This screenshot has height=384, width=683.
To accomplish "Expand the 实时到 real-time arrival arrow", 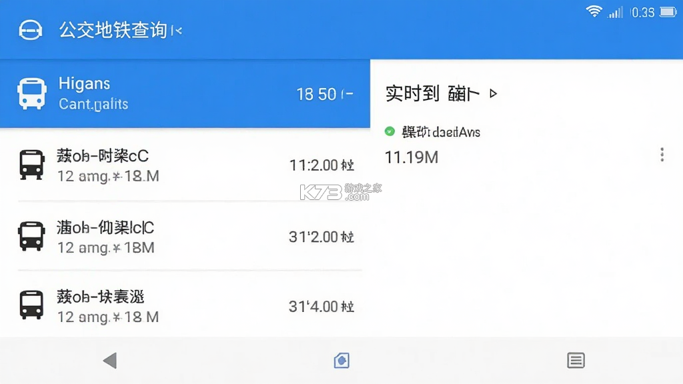I will (x=493, y=93).
